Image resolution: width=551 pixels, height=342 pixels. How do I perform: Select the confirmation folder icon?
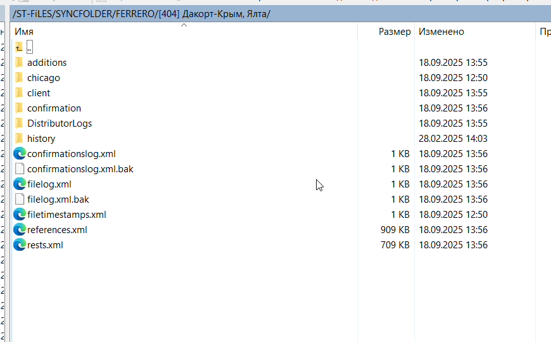point(19,108)
